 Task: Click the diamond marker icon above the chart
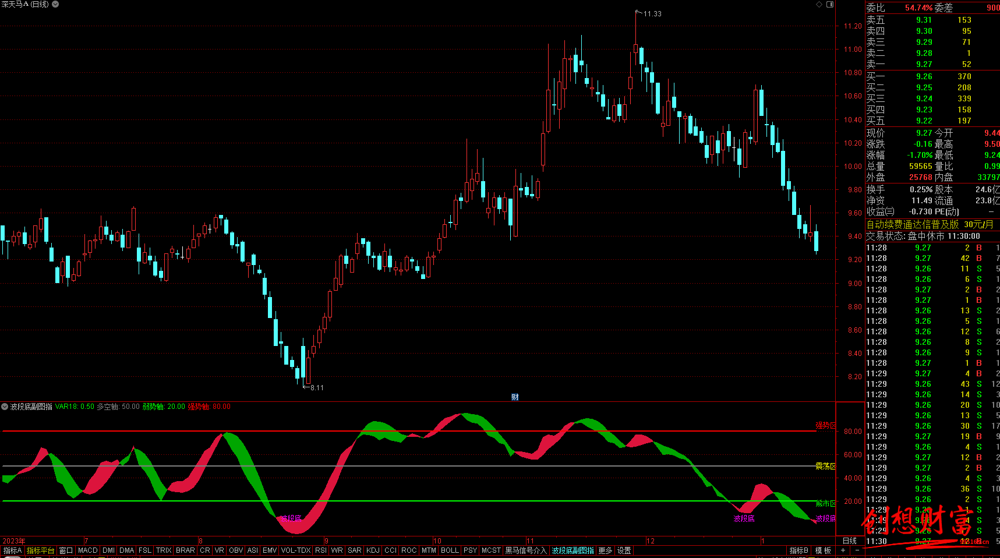(819, 4)
